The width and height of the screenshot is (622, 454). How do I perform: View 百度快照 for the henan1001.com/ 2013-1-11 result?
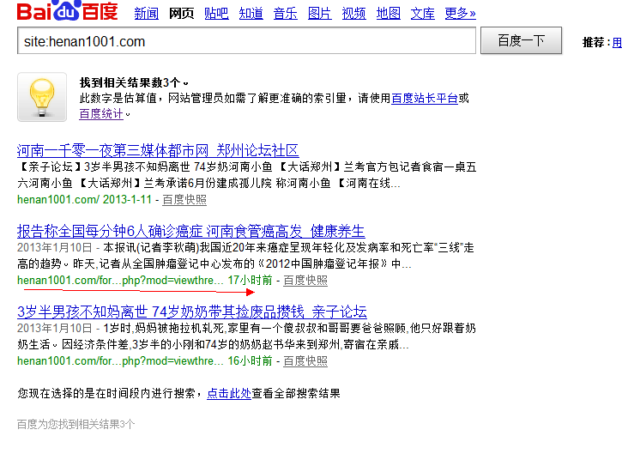184,200
